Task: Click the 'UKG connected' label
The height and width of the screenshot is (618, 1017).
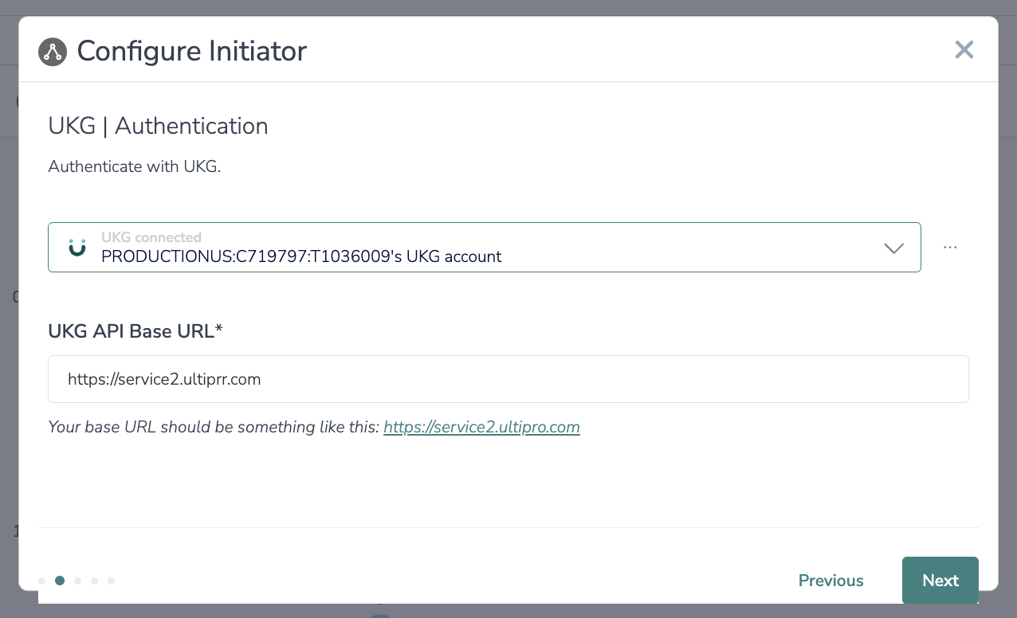Action: click(151, 237)
